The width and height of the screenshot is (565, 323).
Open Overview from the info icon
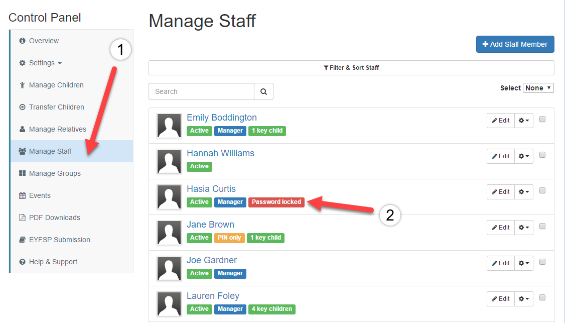(x=23, y=41)
